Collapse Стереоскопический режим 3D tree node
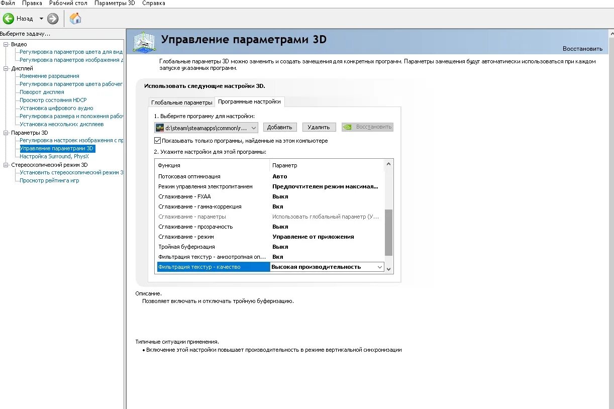 coord(6,165)
